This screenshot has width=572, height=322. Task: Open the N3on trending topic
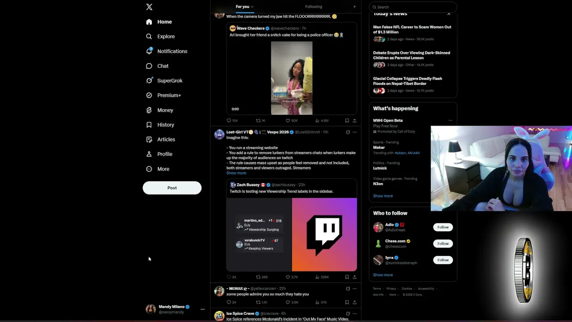pyautogui.click(x=378, y=184)
